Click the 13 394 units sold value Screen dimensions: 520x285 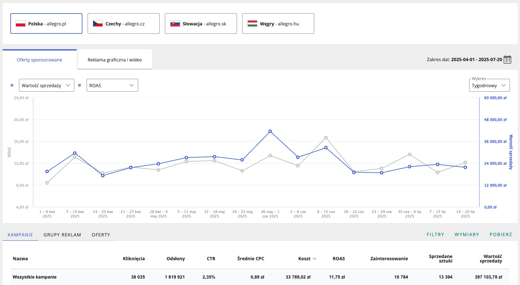(x=446, y=277)
